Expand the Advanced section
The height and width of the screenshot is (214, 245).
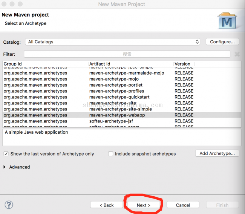point(5,167)
